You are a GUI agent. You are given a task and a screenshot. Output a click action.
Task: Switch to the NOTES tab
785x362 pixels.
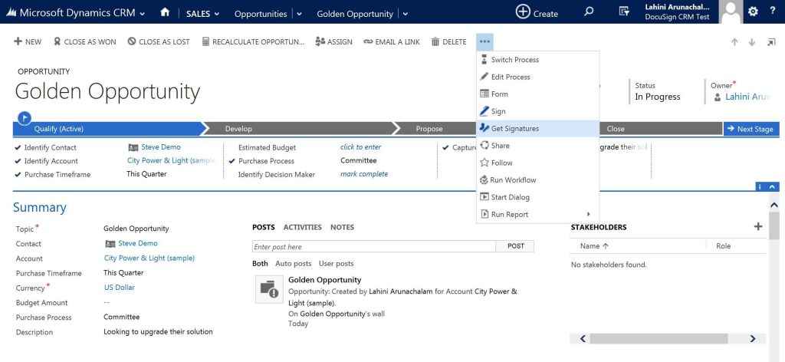pos(342,227)
